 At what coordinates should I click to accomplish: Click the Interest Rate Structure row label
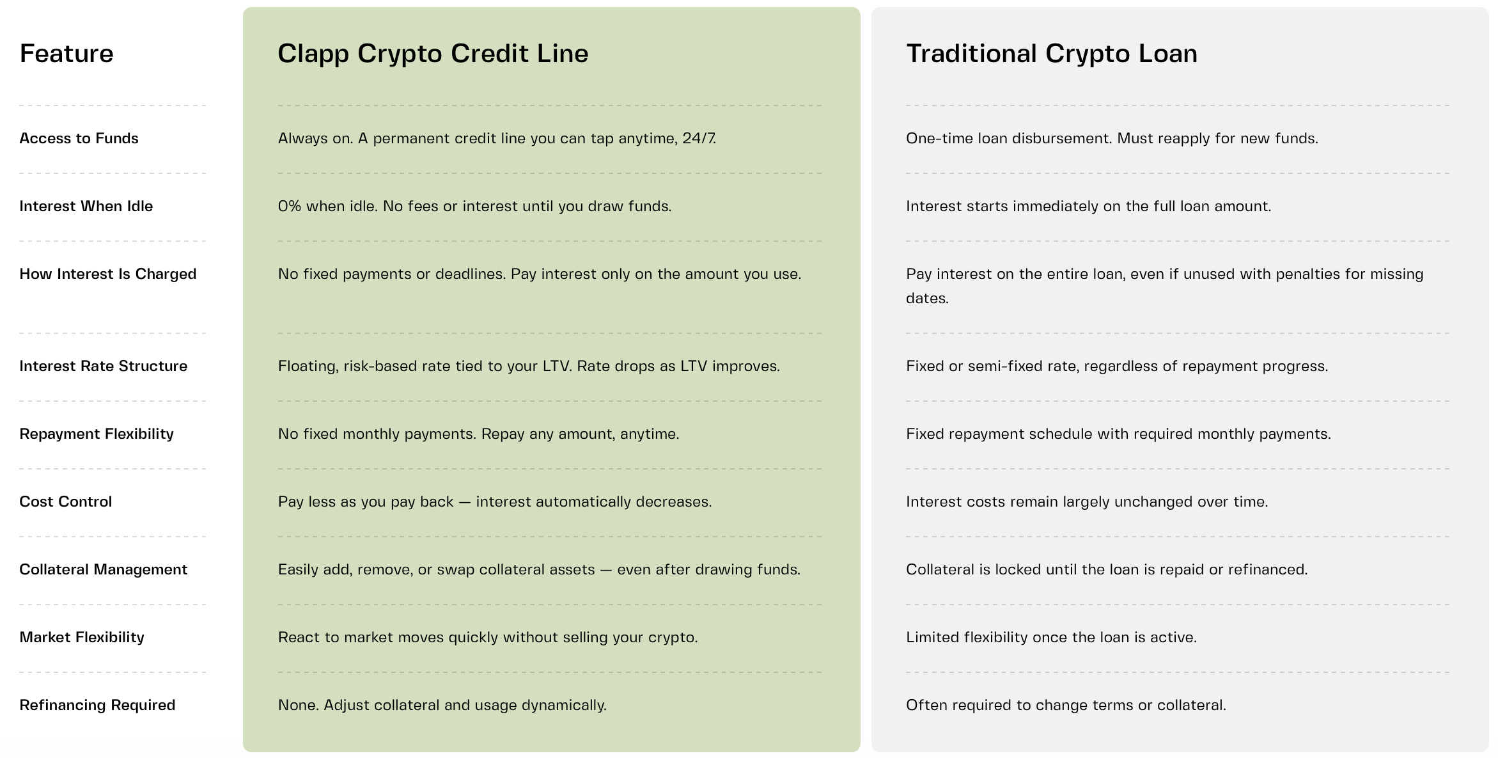[104, 366]
